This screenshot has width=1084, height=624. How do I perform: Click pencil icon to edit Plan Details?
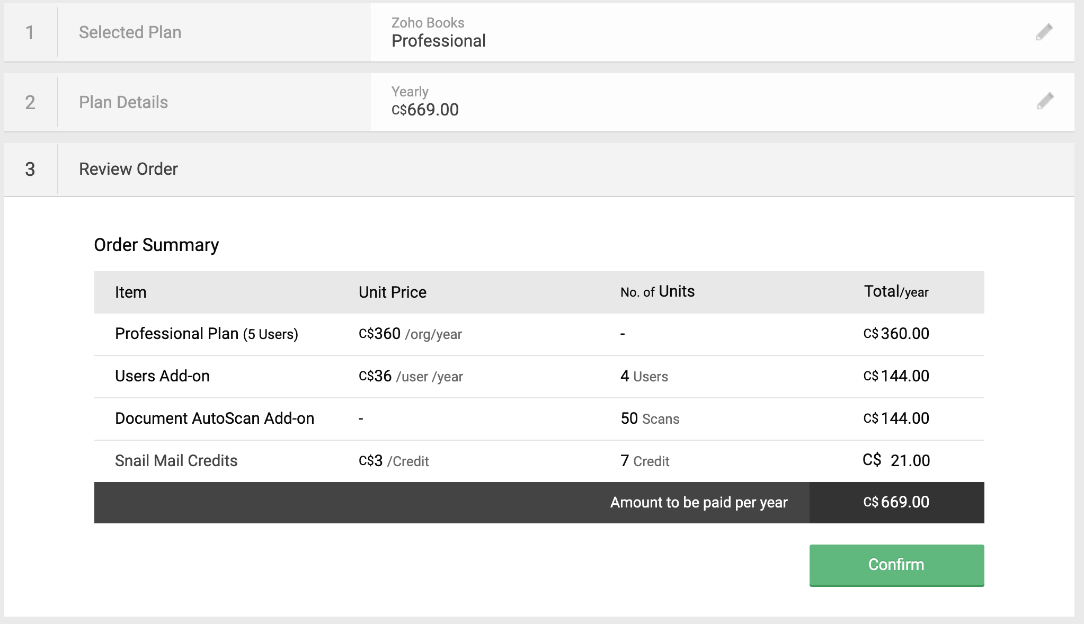(1045, 101)
